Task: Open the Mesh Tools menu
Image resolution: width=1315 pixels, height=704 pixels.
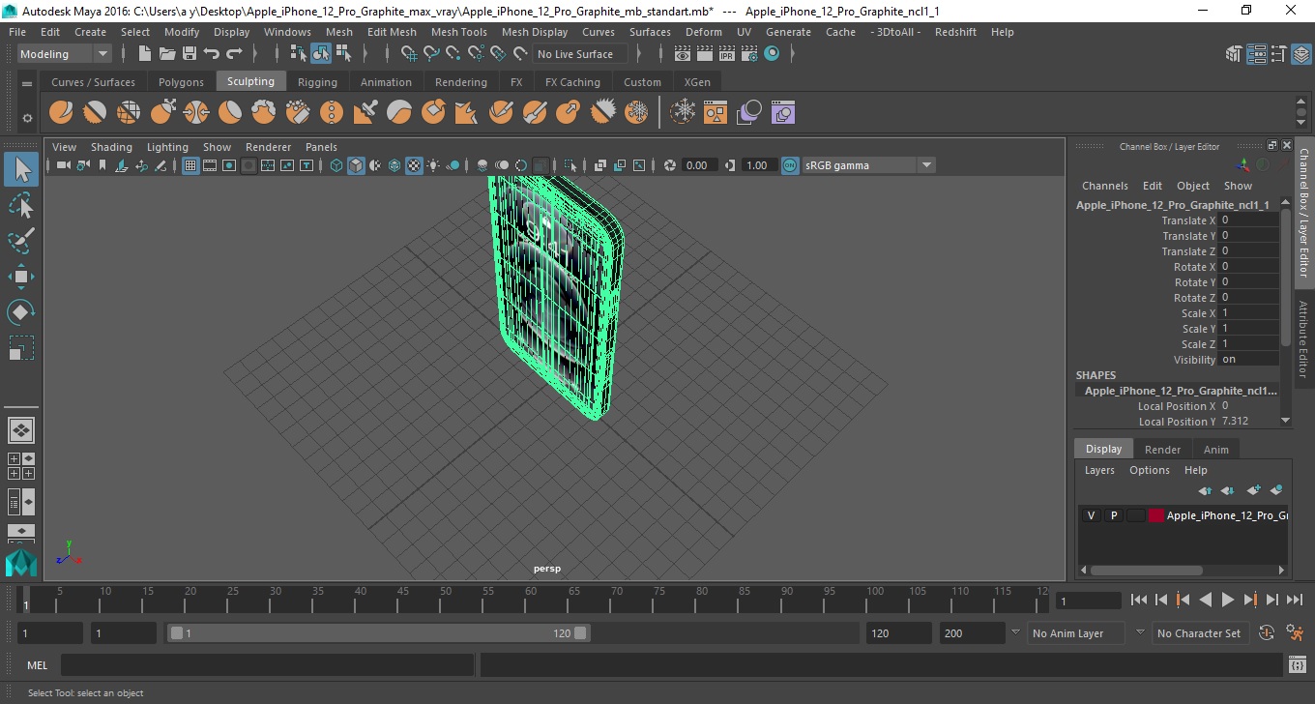Action: [458, 32]
